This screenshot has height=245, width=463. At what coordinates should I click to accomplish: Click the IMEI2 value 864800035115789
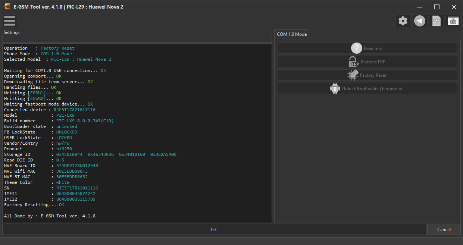(x=76, y=199)
